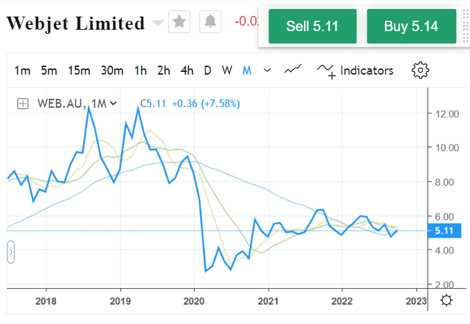Click the 2021 label on time axis
This screenshot has height=324, width=470.
[x=268, y=301]
